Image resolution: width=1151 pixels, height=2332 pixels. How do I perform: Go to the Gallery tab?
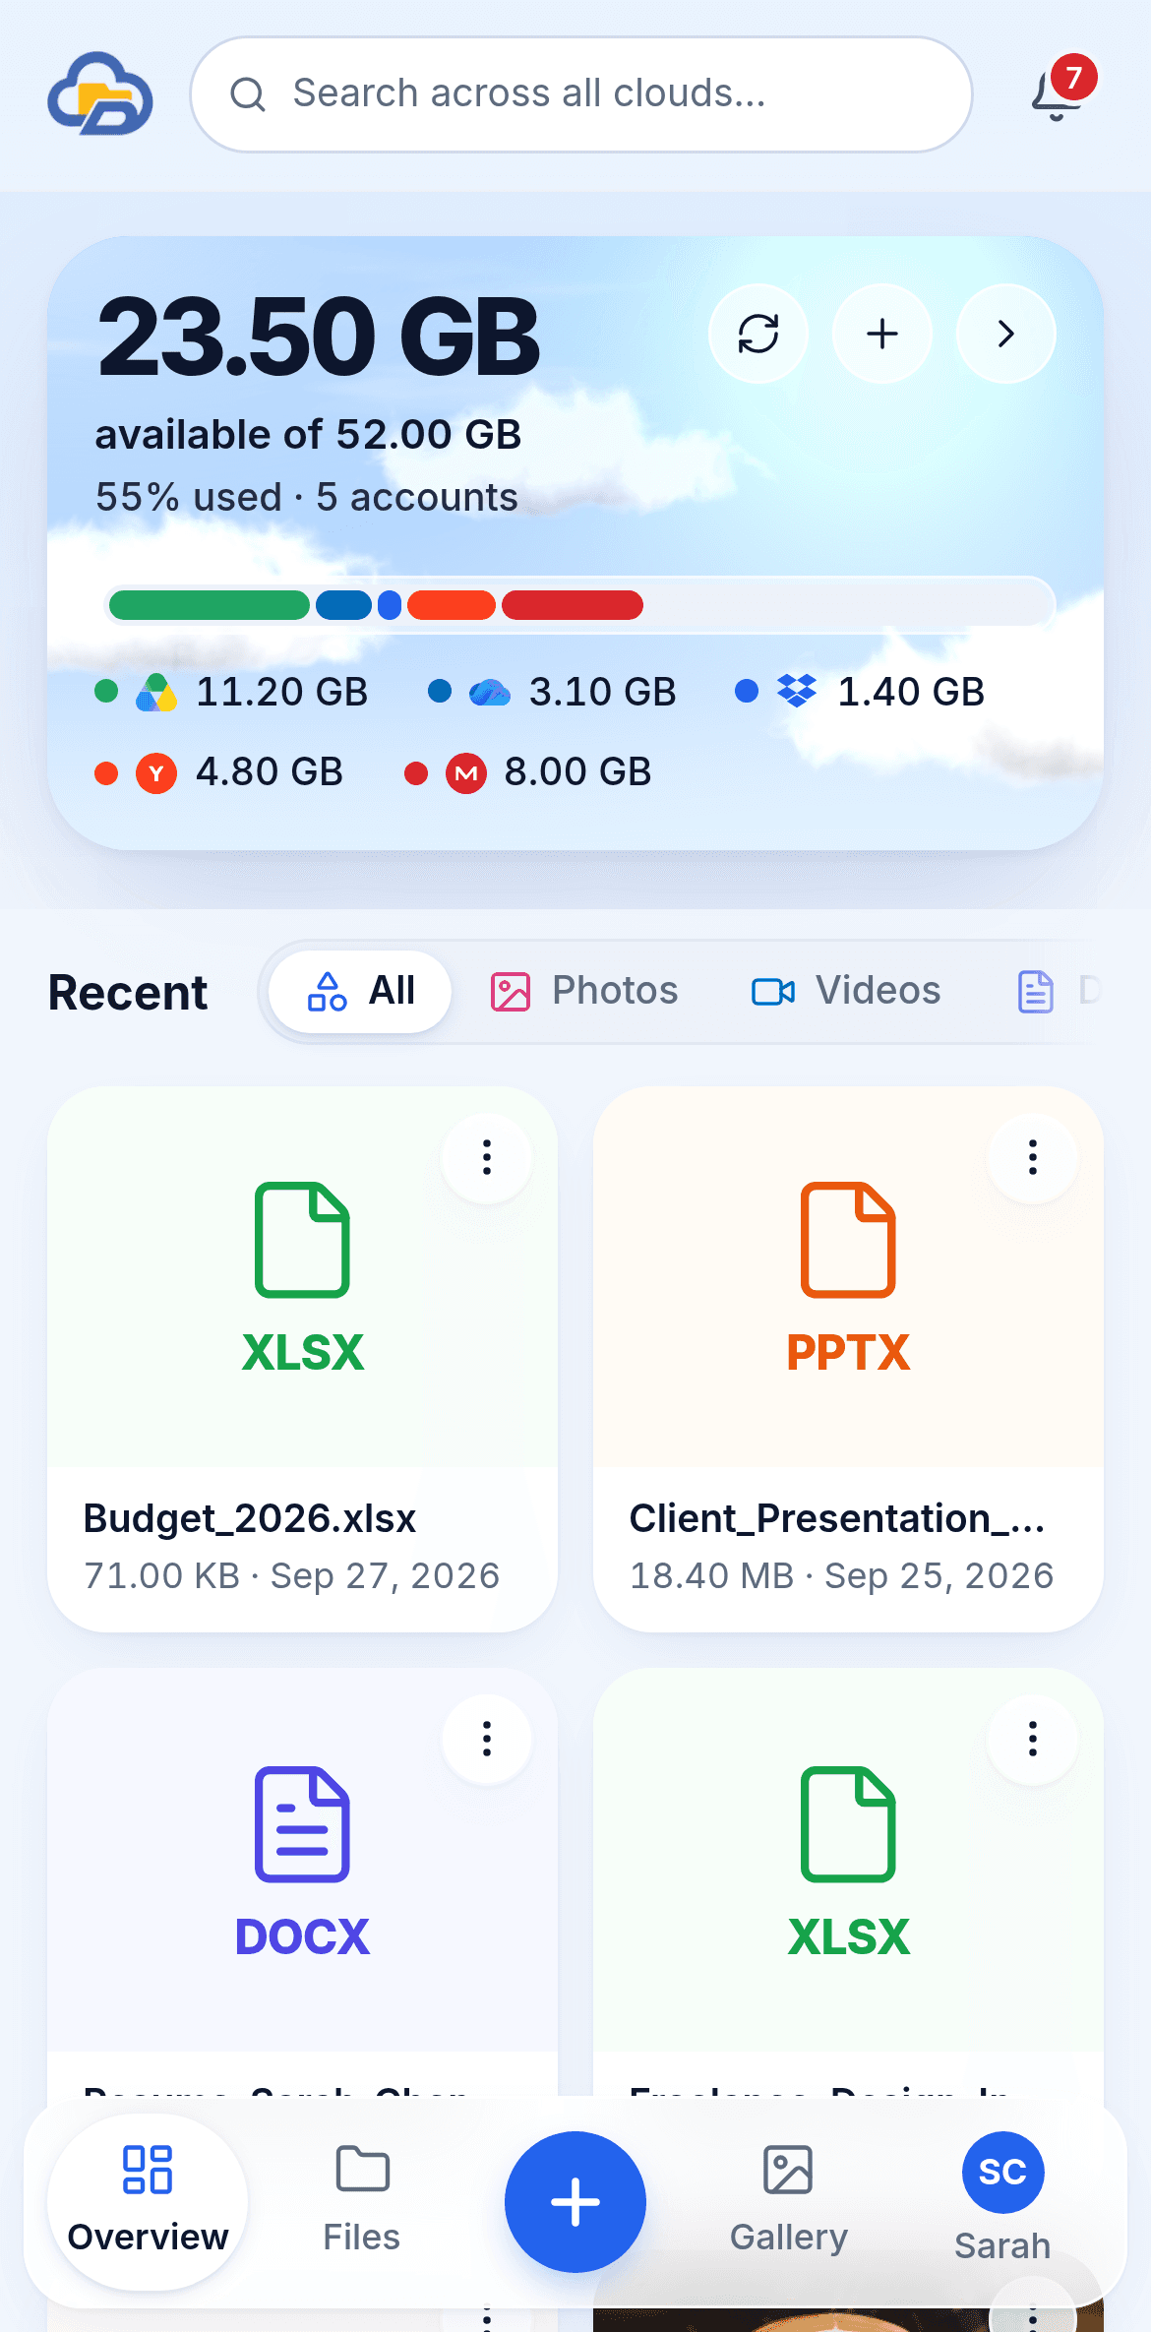point(789,2201)
